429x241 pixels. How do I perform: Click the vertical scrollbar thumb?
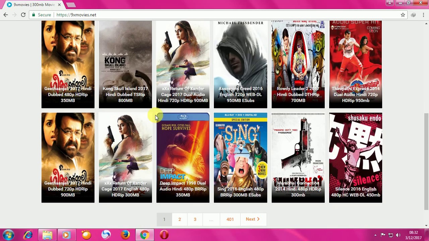click(x=426, y=161)
